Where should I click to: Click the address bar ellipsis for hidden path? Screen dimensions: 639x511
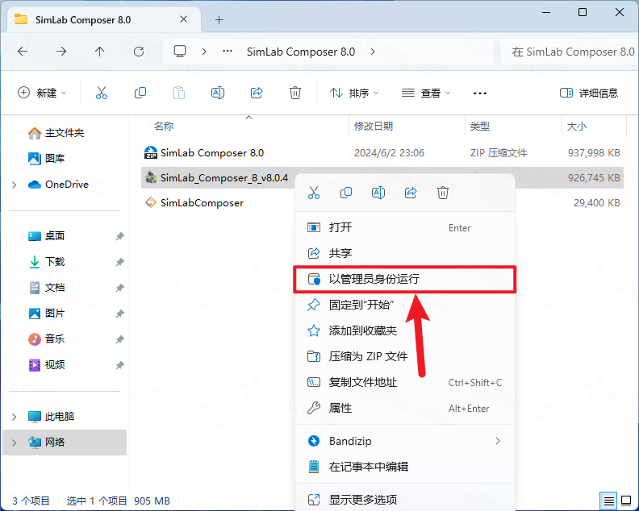[228, 52]
